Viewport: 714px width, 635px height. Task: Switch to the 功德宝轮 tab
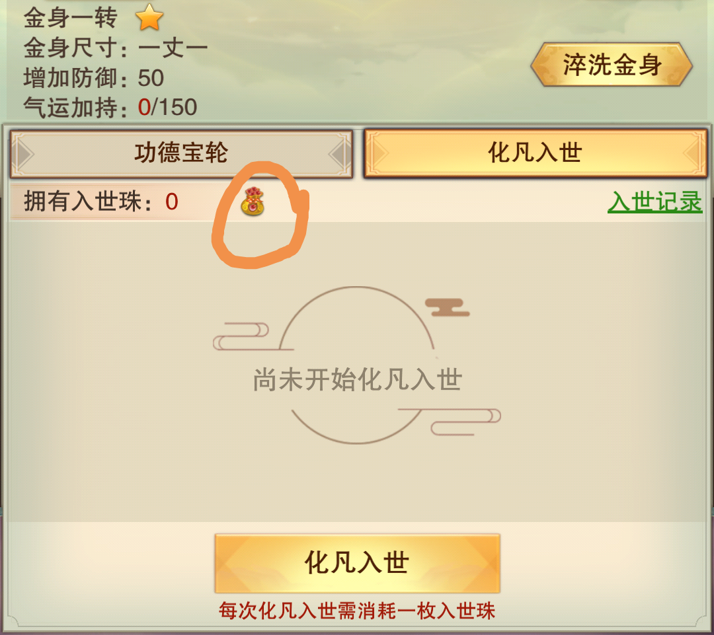[181, 154]
